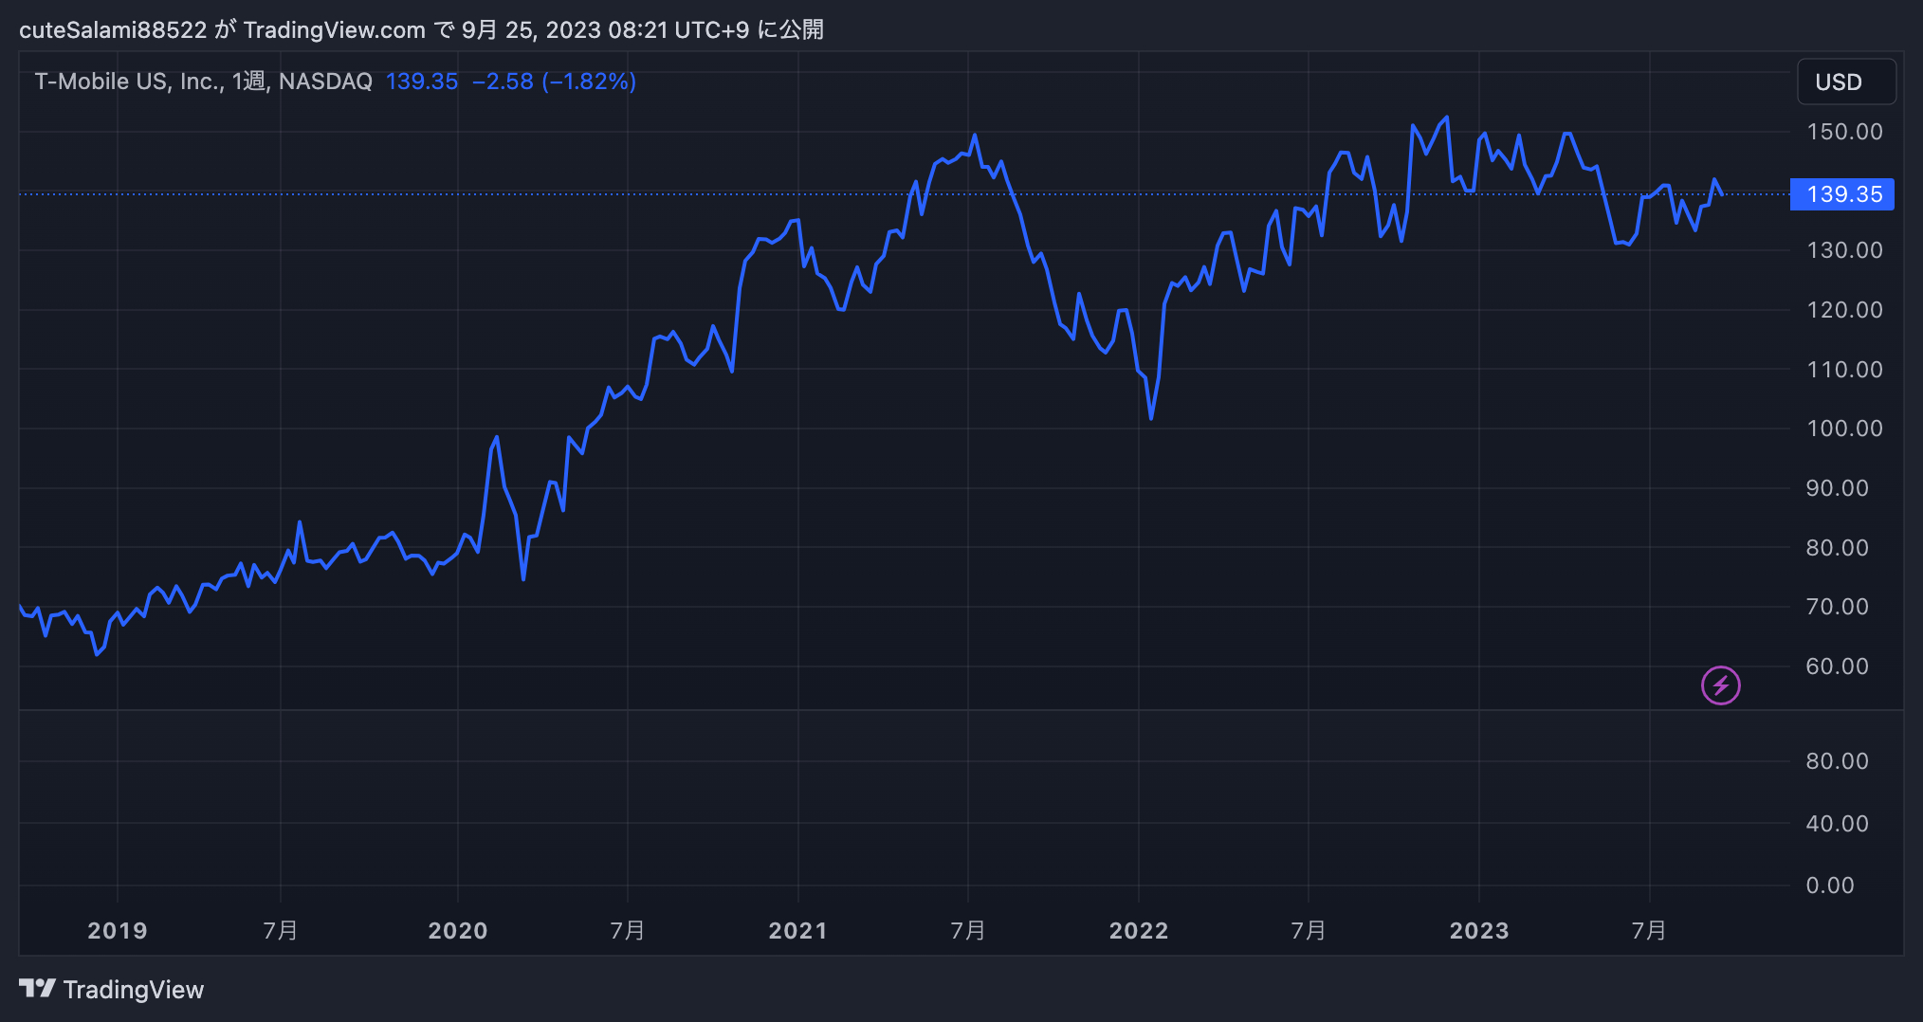Click the NASDAQ exchange label
The image size is (1923, 1022).
pyautogui.click(x=325, y=82)
